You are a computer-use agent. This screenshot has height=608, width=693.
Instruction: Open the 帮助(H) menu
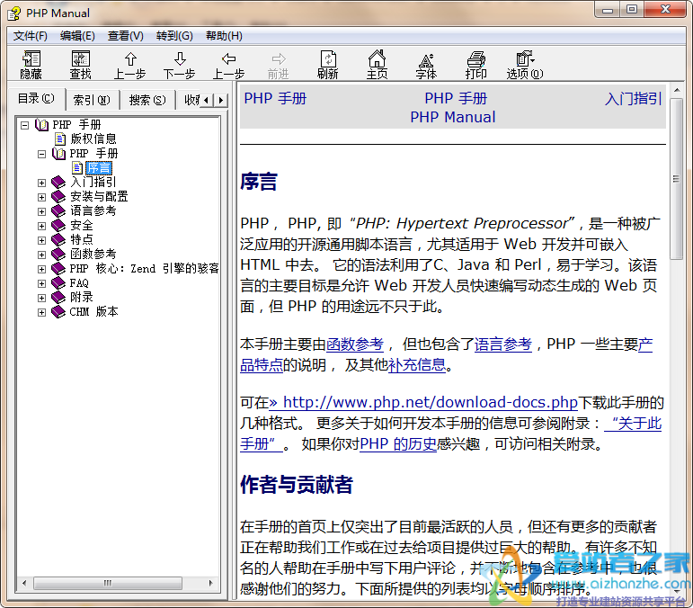click(x=224, y=36)
